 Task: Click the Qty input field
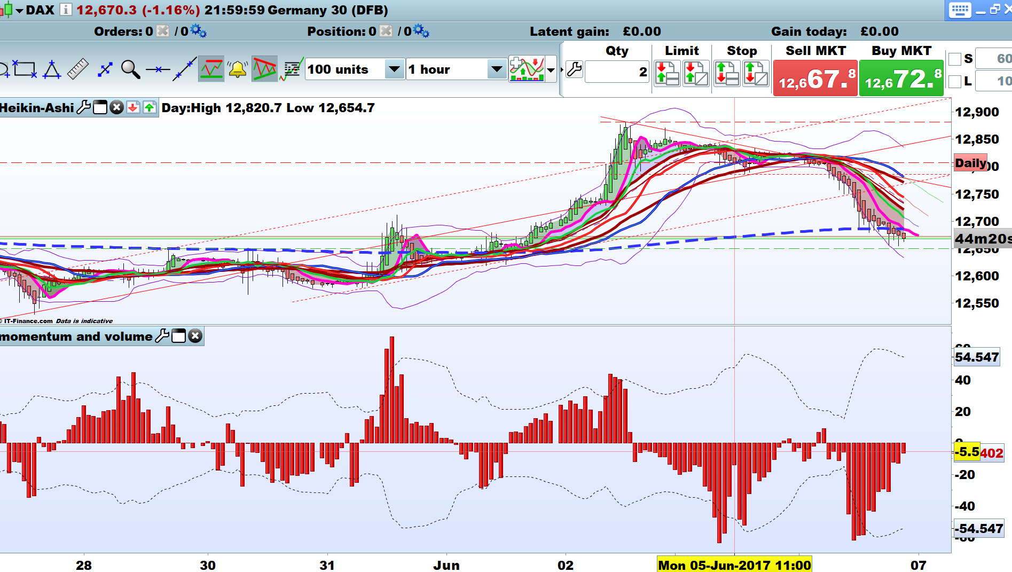click(x=617, y=72)
